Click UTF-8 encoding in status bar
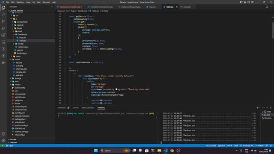This screenshot has width=274, height=154. coord(229,145)
